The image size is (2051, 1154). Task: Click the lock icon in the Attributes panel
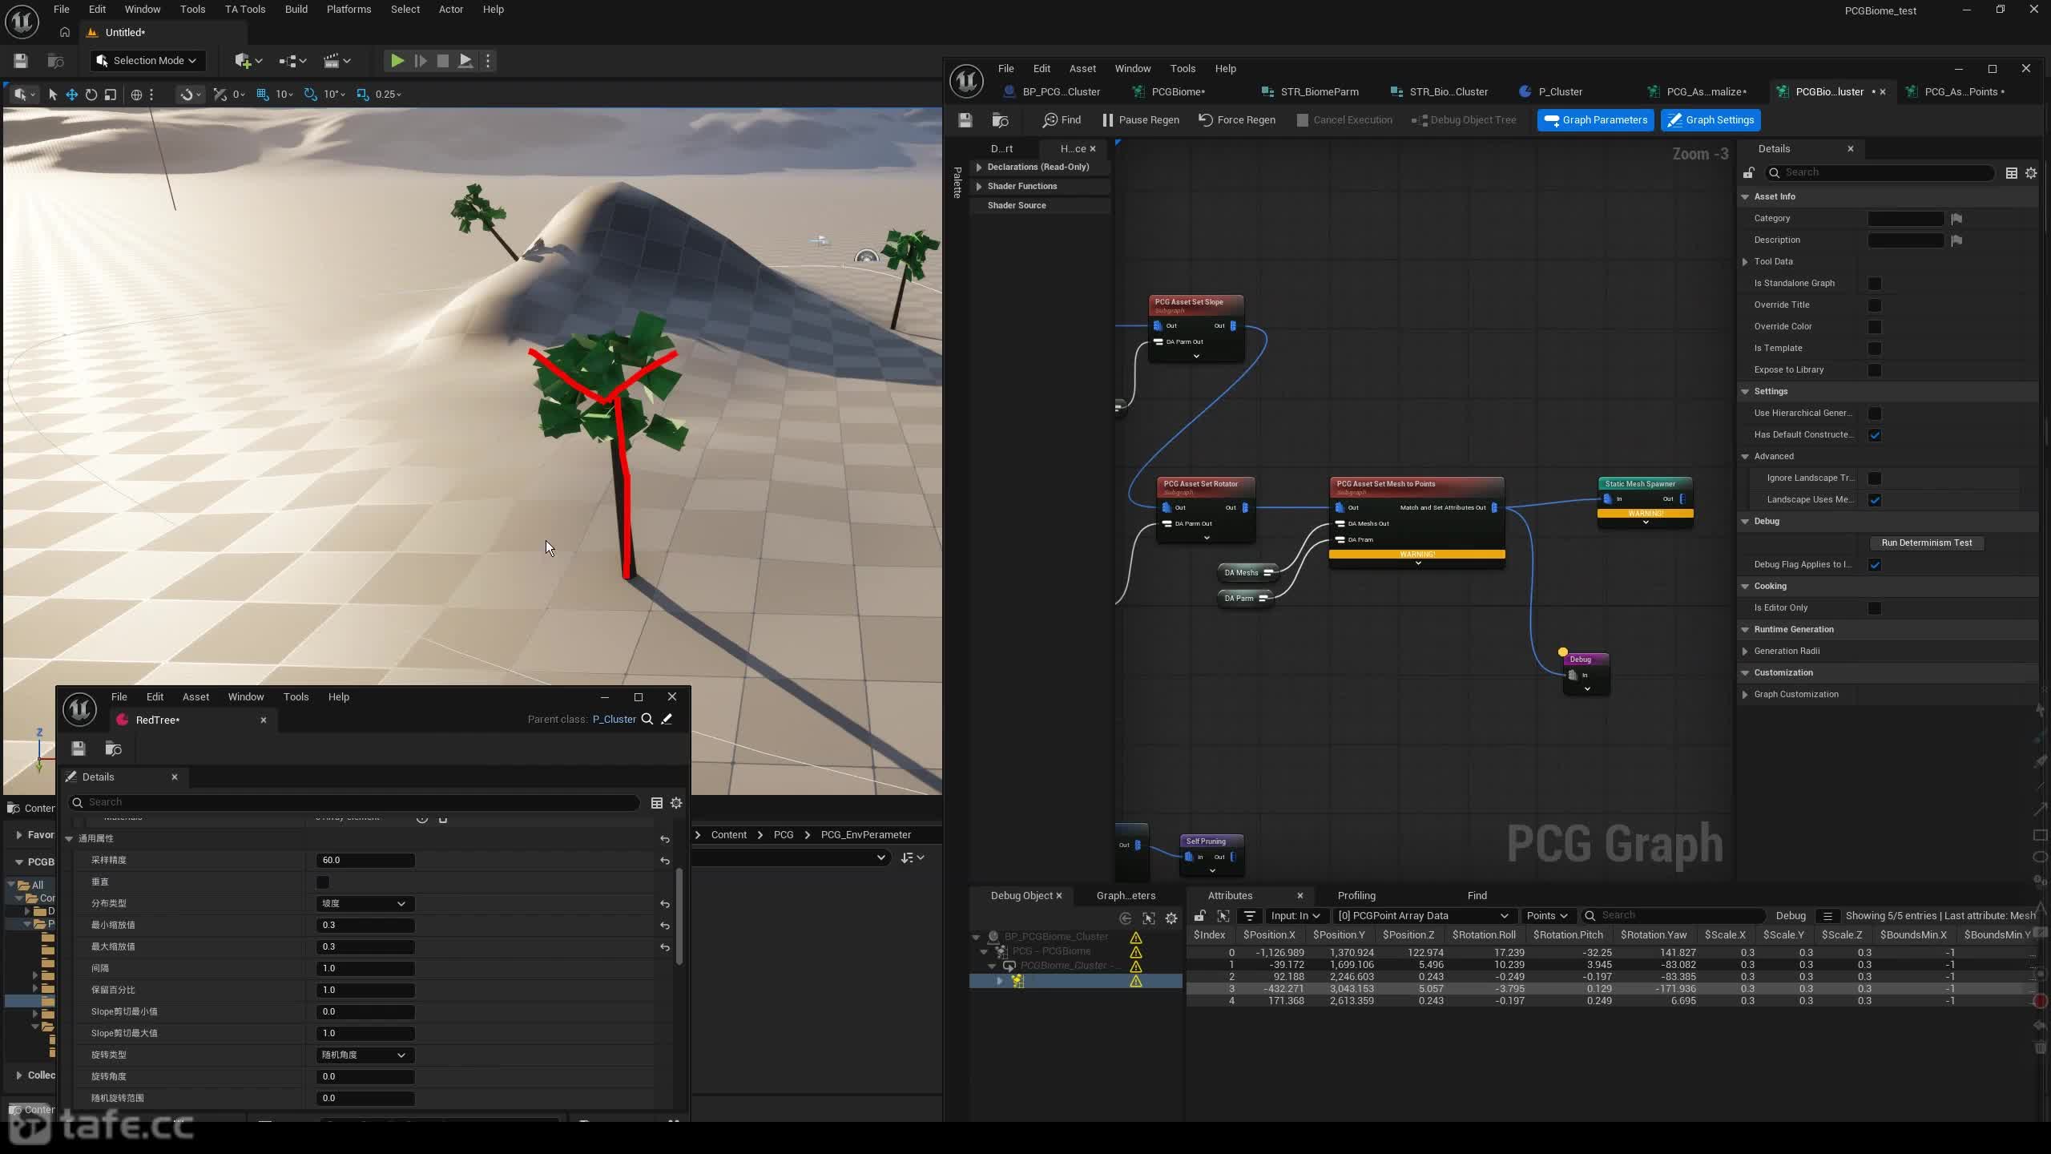coord(1199,916)
